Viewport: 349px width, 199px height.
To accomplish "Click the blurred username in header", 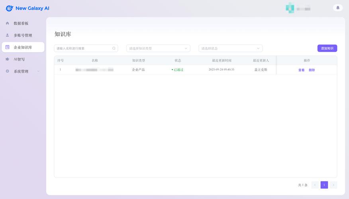I will coord(304,9).
